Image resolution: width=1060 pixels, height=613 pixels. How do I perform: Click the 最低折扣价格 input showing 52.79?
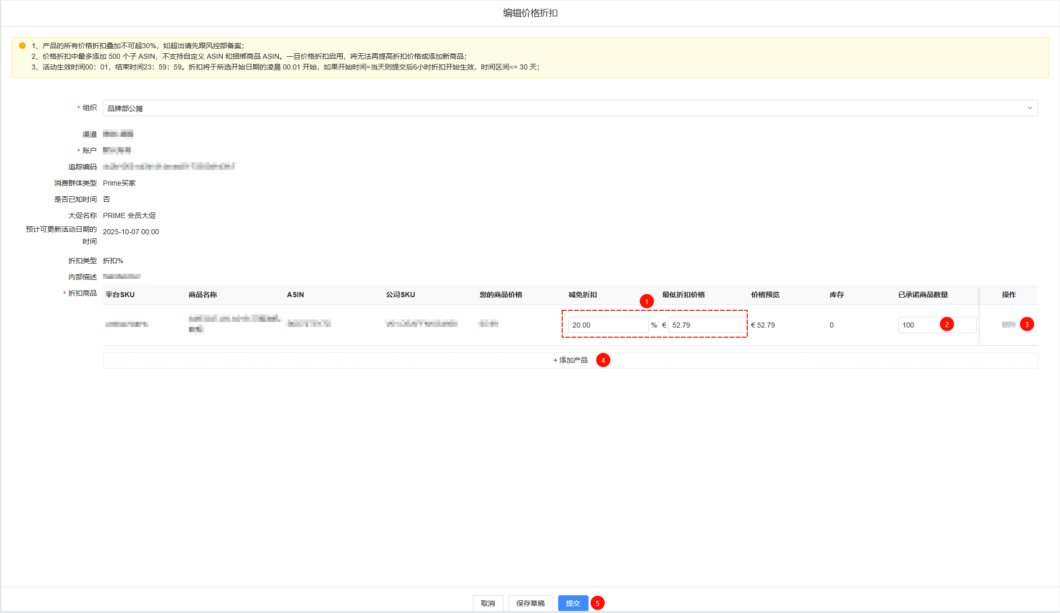706,325
